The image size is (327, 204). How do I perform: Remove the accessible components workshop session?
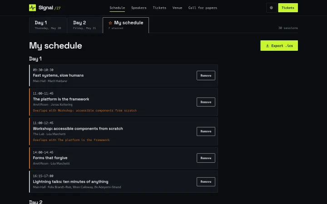[206, 131]
